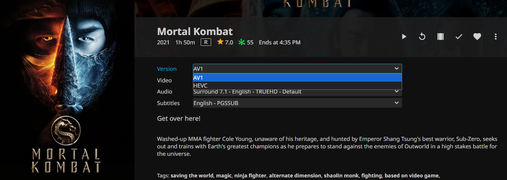The image size is (507, 180).
Task: Choose HEVC from the version list
Action: [x=297, y=86]
